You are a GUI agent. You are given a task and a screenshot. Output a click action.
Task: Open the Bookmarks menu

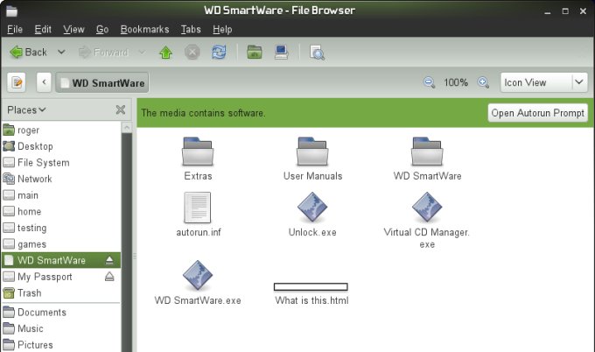tap(144, 29)
